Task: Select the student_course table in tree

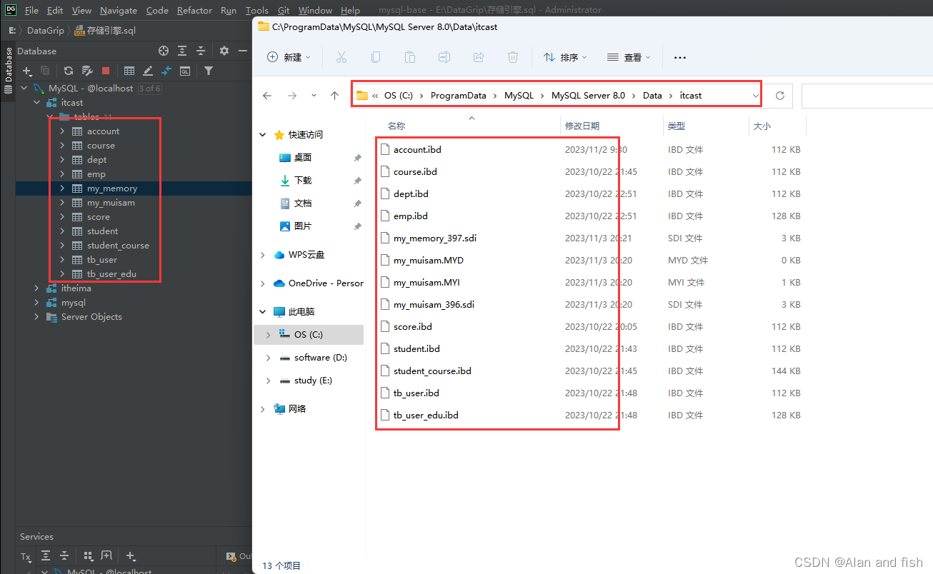Action: 118,246
